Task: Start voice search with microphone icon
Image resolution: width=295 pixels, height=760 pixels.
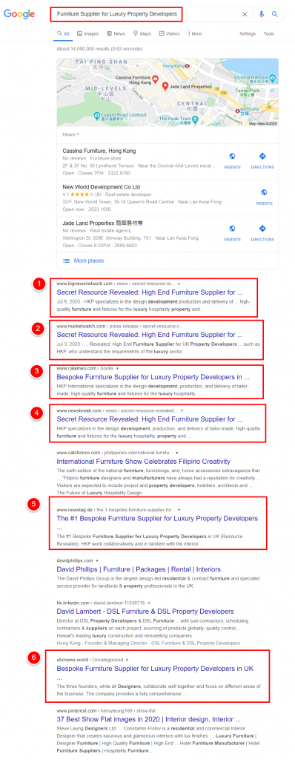Action: point(262,14)
